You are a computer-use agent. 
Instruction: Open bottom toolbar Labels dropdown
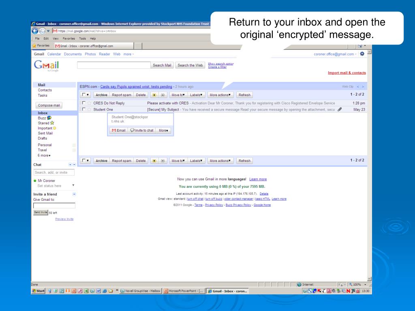(196, 161)
